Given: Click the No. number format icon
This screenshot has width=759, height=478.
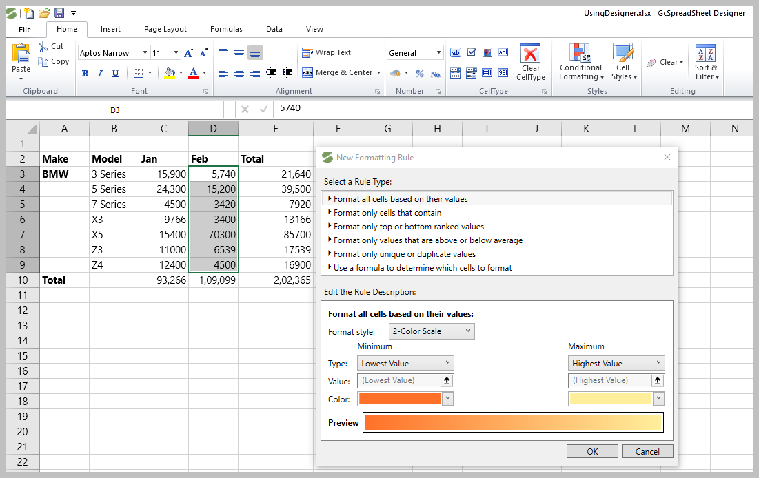Looking at the screenshot, I should [x=436, y=74].
